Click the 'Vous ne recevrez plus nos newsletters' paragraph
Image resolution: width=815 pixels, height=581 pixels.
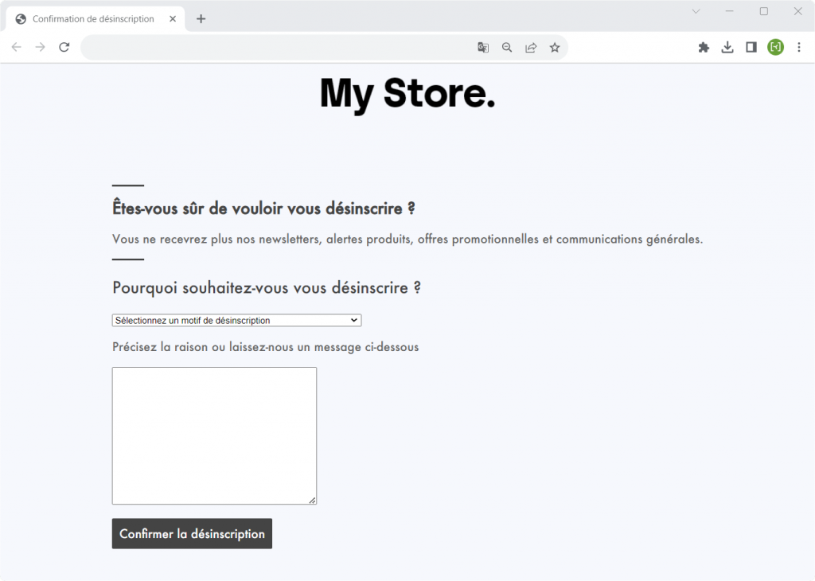pos(407,239)
